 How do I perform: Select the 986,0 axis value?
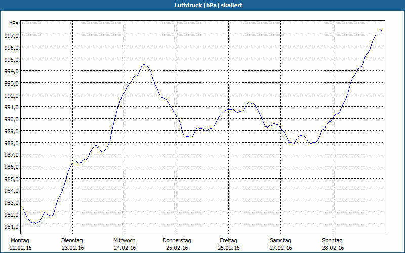pyautogui.click(x=11, y=167)
